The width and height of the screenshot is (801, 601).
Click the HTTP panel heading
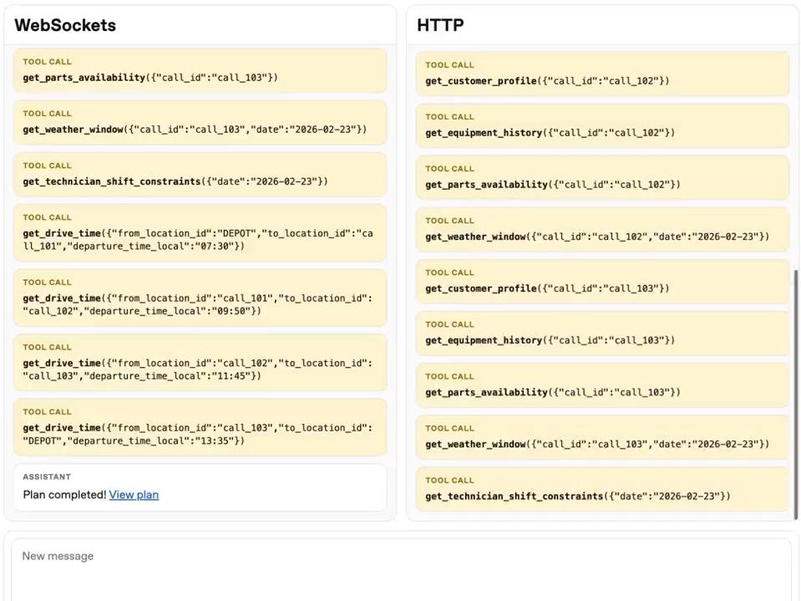(440, 25)
